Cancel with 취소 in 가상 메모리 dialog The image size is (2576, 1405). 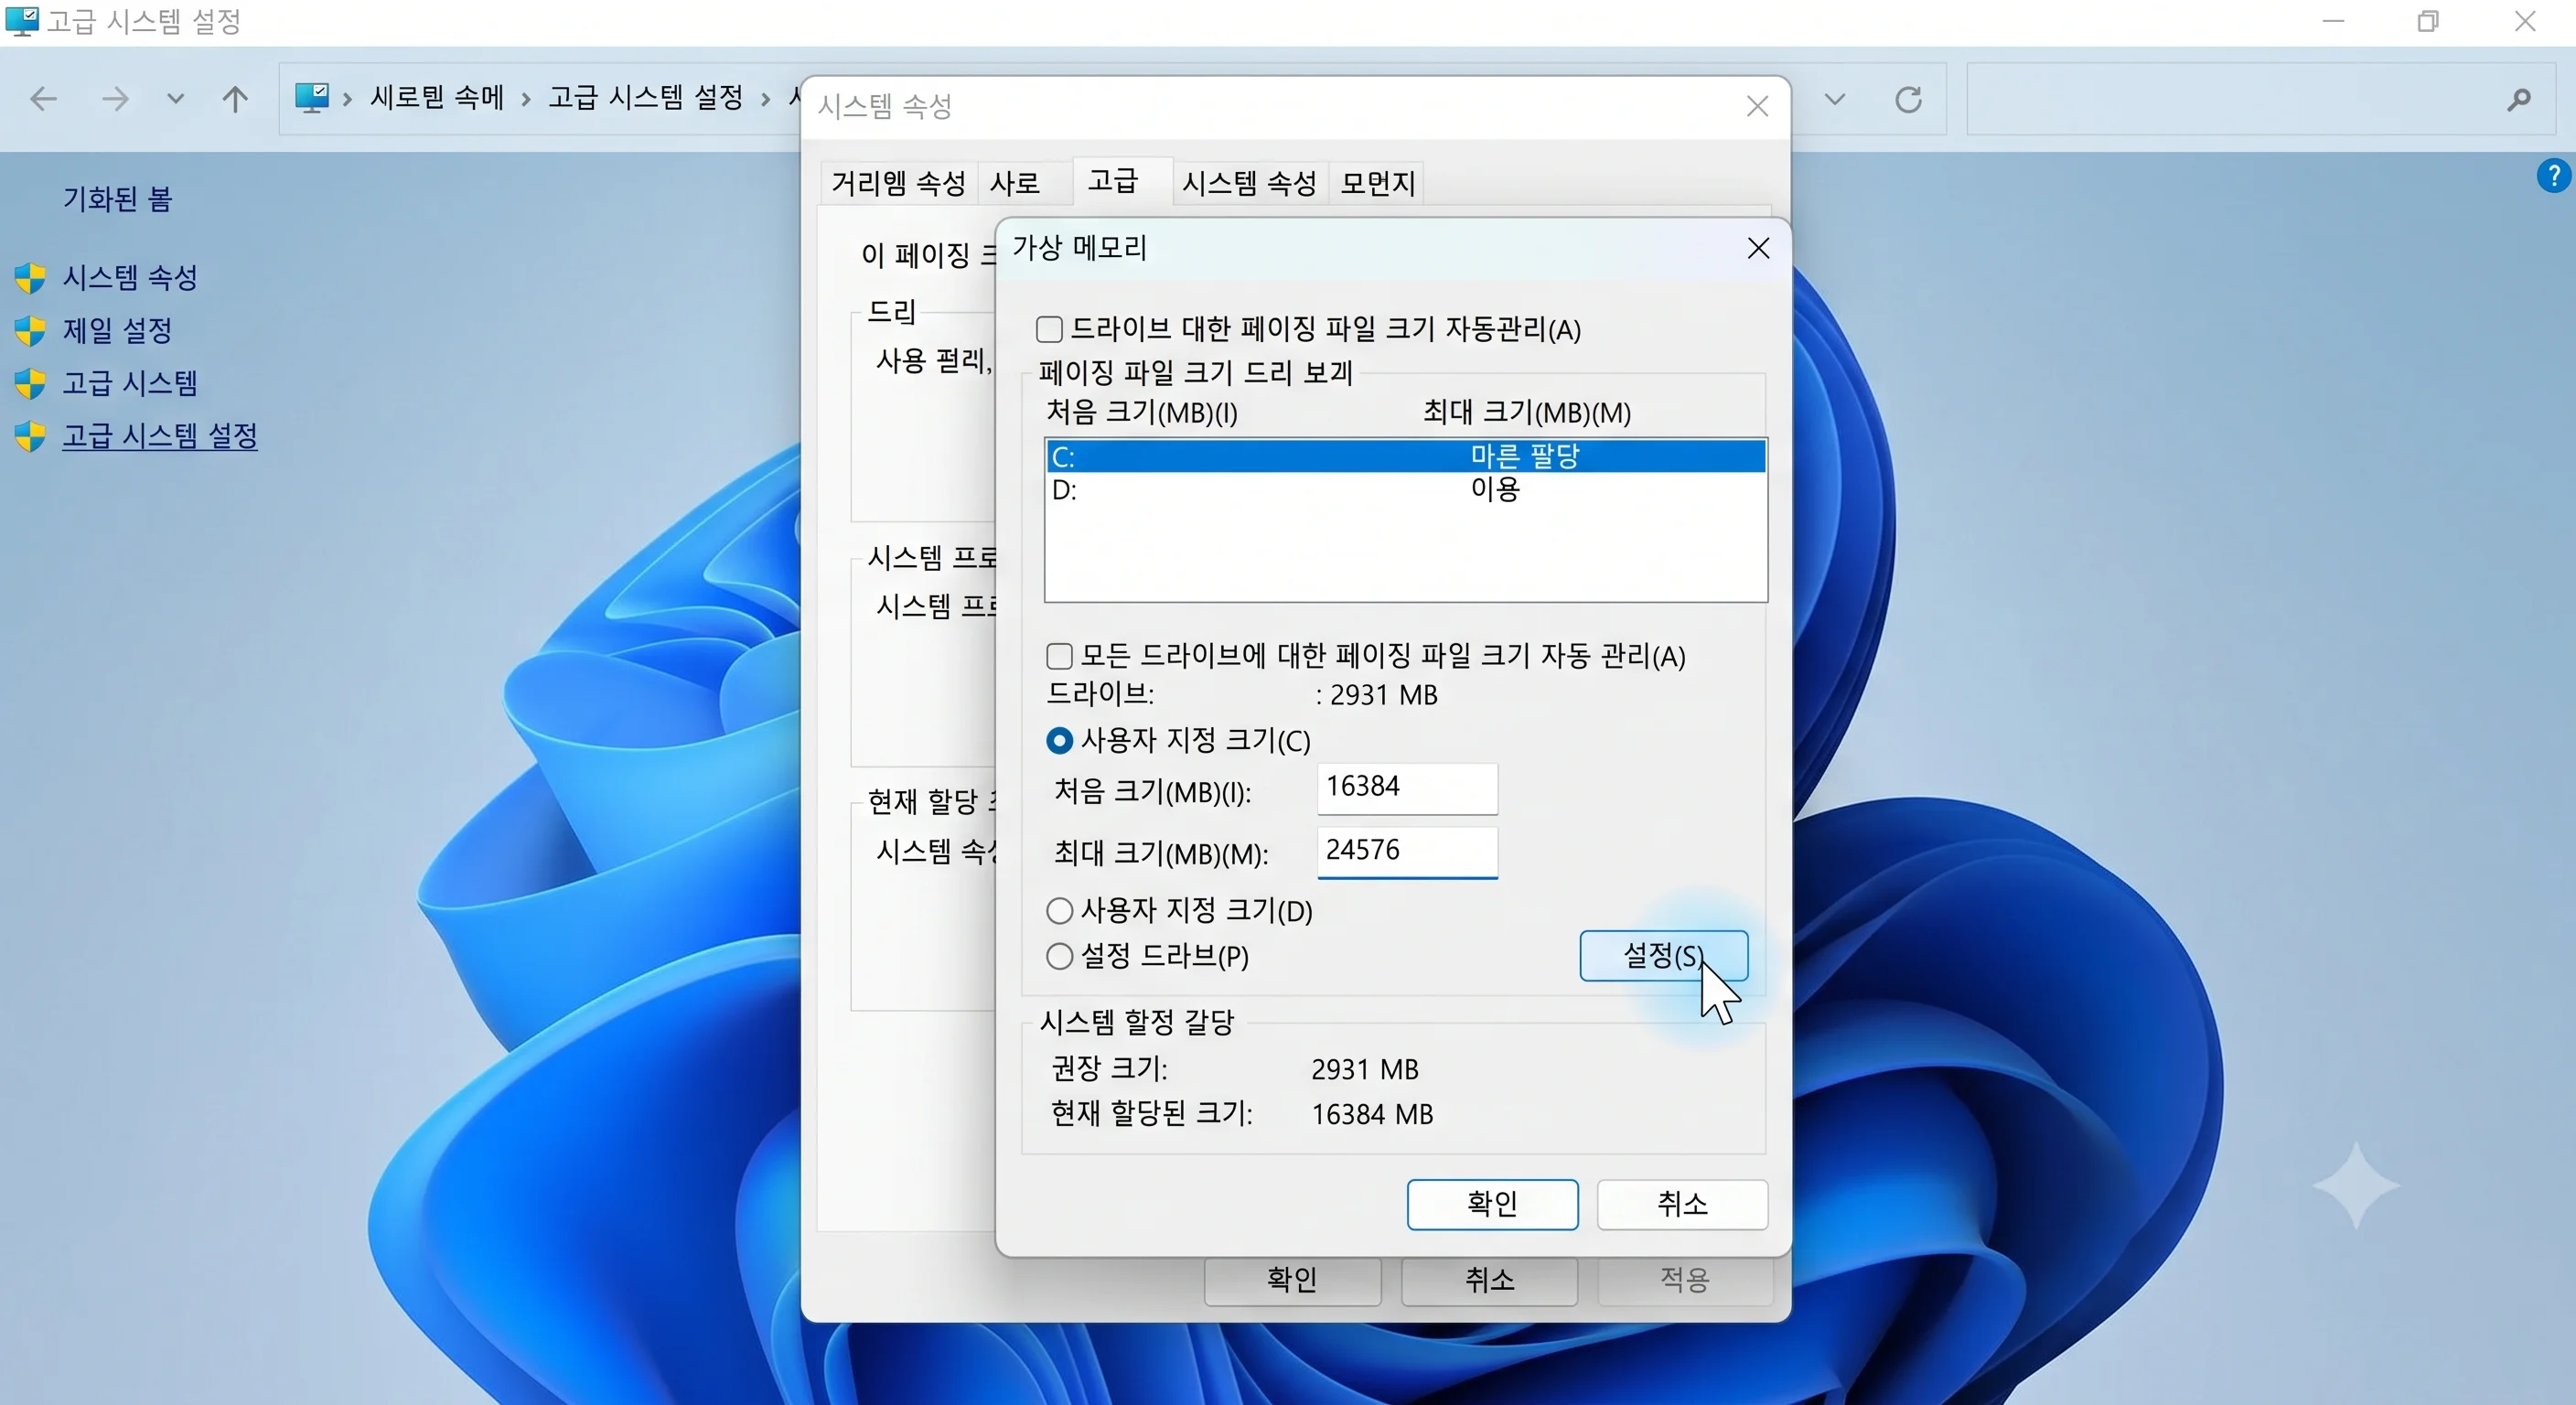click(x=1682, y=1204)
